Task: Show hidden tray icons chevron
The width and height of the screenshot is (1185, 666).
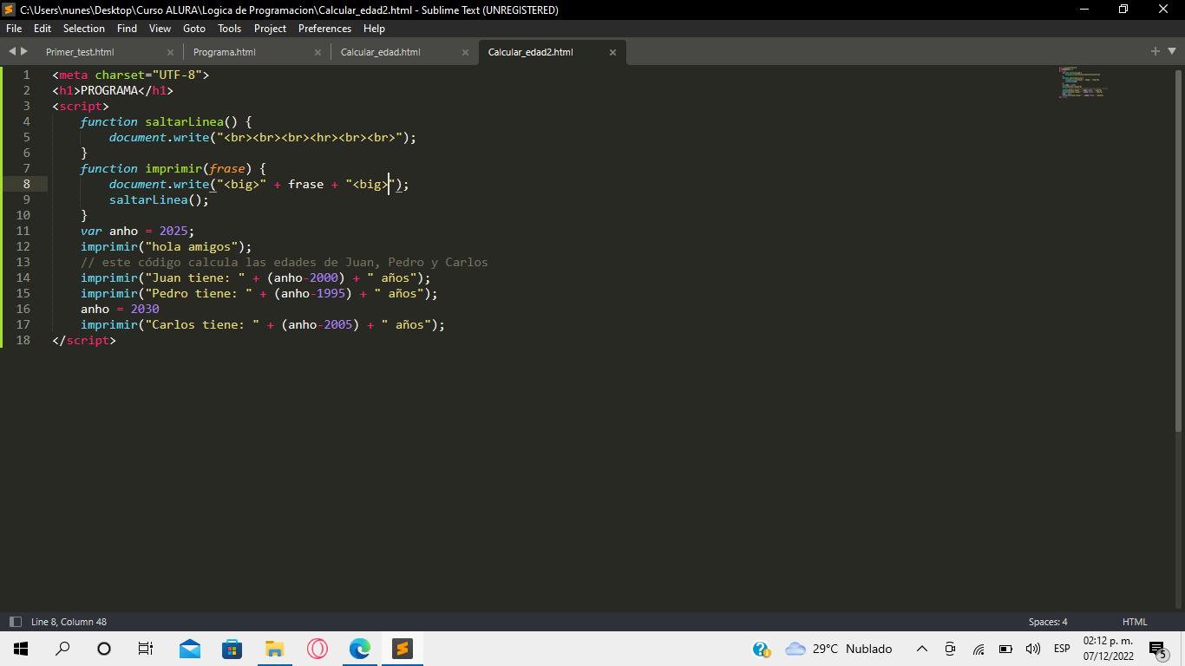Action: [x=922, y=649]
